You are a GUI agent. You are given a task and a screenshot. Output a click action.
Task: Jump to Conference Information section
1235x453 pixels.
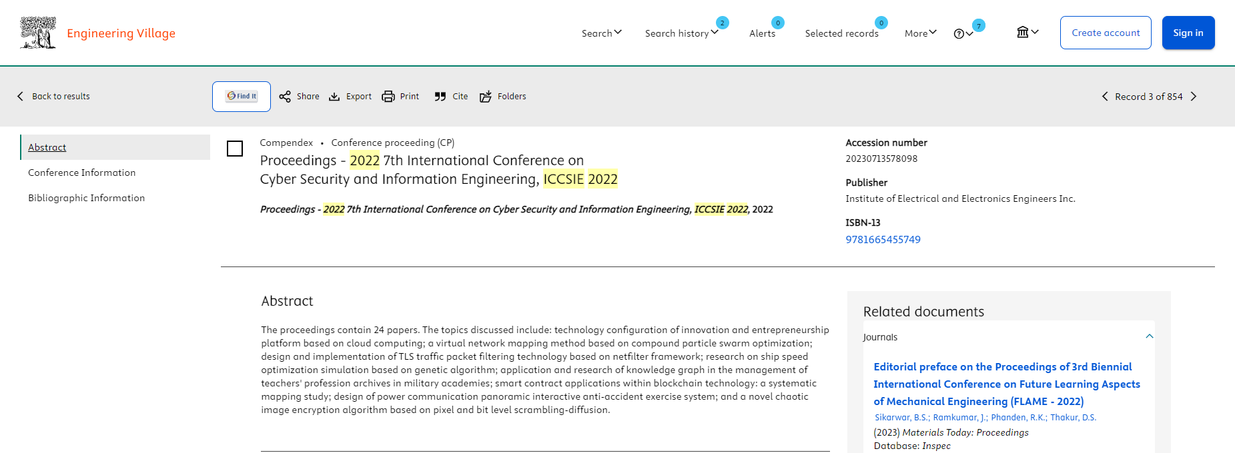pyautogui.click(x=81, y=173)
